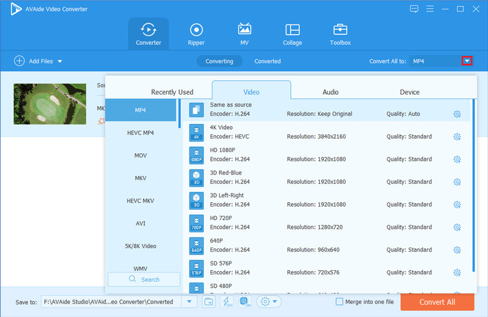Open settings gear for HD 1080P preset
The image size is (488, 317).
(x=457, y=159)
